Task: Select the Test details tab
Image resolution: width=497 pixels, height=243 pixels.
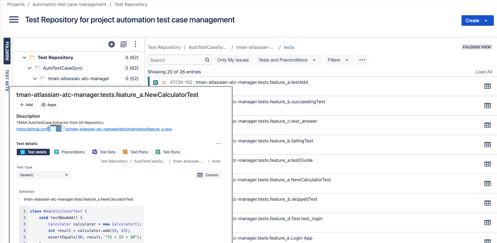Action: tap(33, 152)
